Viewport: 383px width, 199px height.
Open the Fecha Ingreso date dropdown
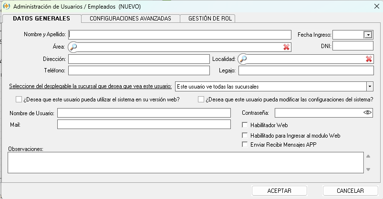point(368,35)
